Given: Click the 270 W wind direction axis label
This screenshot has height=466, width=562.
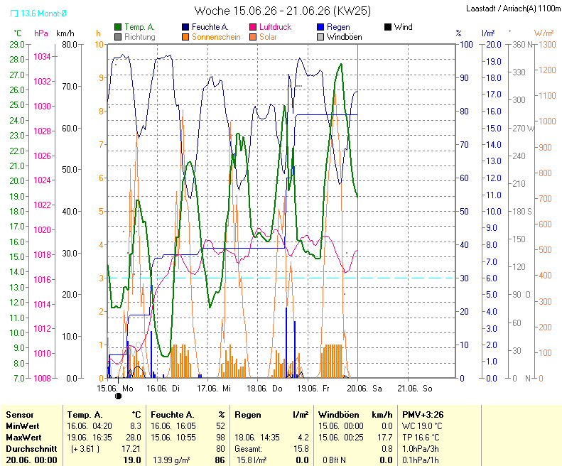Looking at the screenshot, I should (524, 129).
